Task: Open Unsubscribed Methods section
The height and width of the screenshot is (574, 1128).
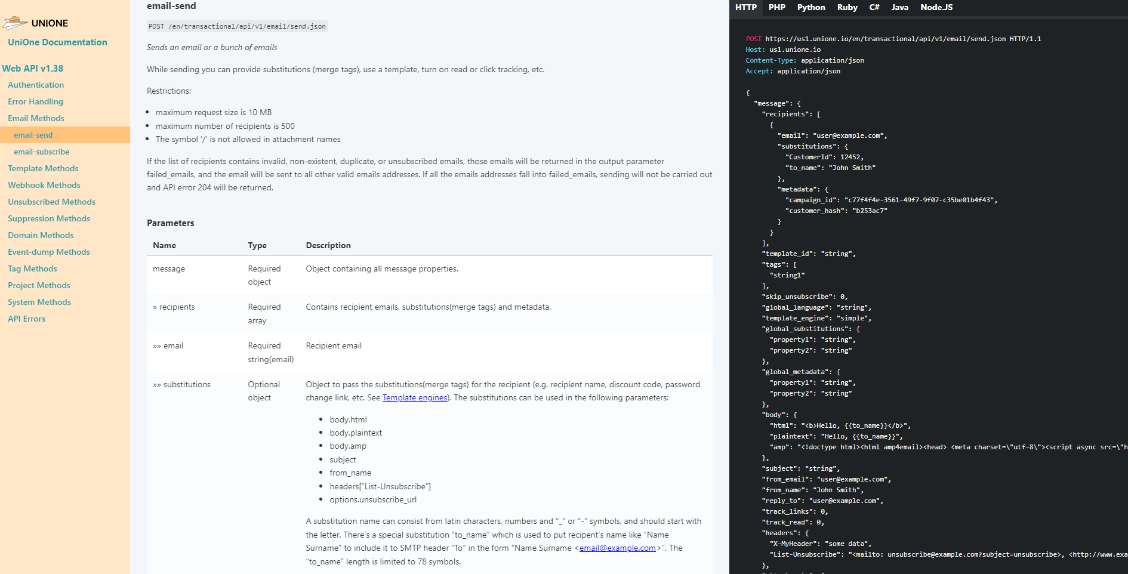Action: [x=51, y=202]
